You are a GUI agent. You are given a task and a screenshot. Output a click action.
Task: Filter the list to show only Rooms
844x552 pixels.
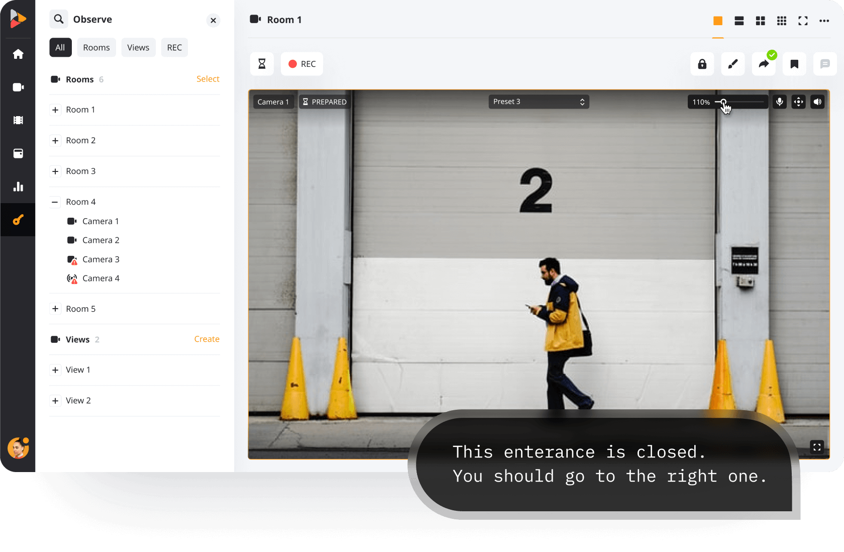pyautogui.click(x=96, y=47)
